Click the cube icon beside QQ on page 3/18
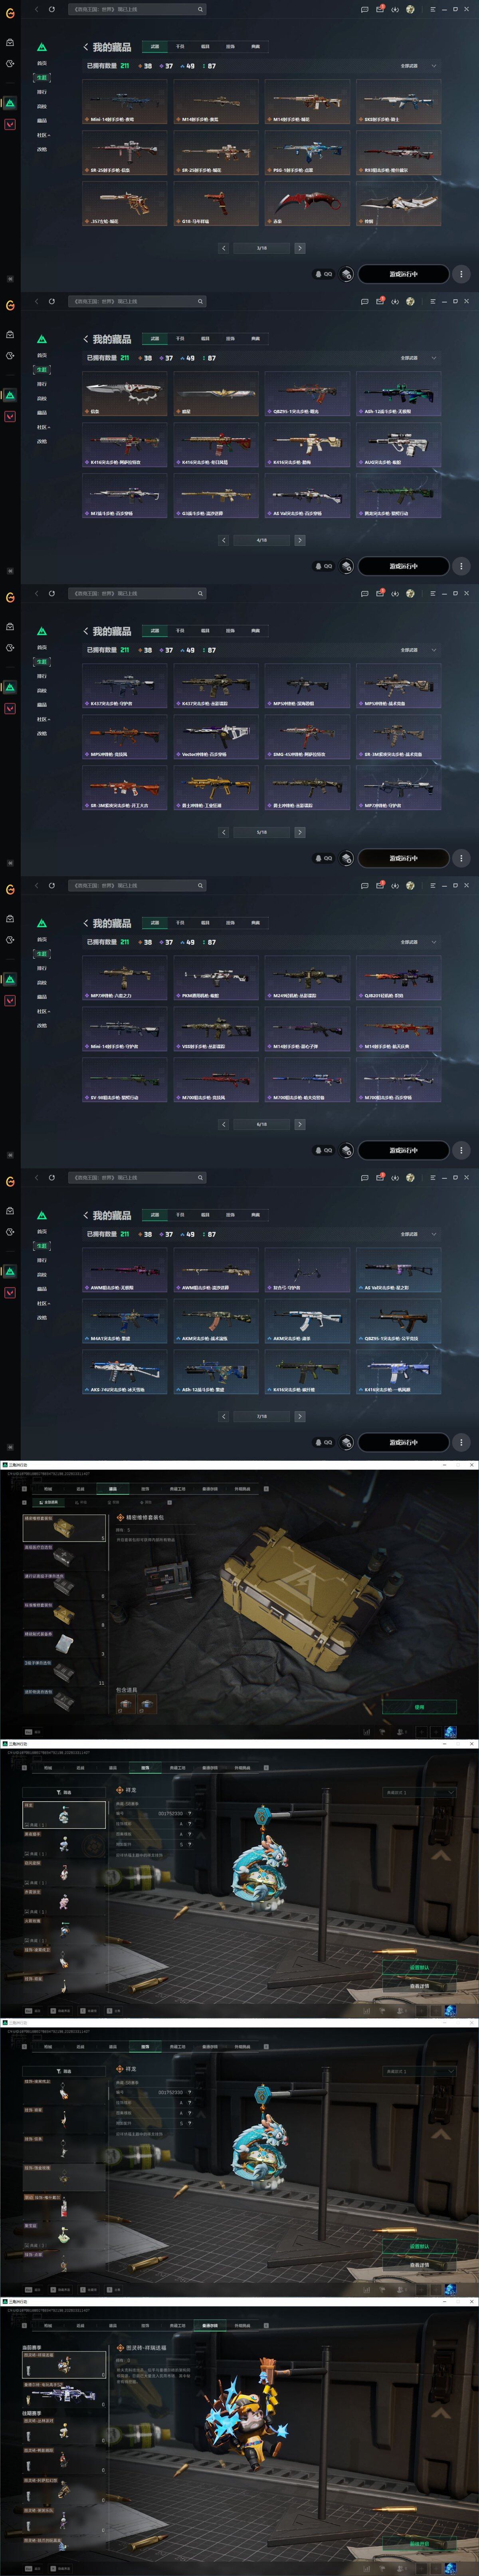Image resolution: width=479 pixels, height=2576 pixels. (347, 274)
